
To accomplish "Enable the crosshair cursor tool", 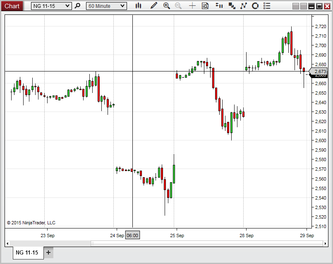I will [192, 6].
